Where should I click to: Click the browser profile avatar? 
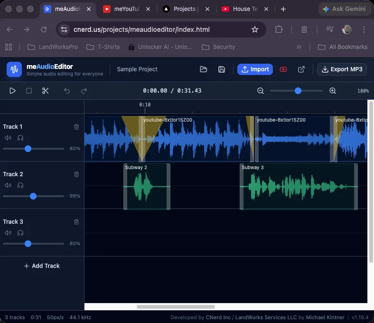coord(347,29)
